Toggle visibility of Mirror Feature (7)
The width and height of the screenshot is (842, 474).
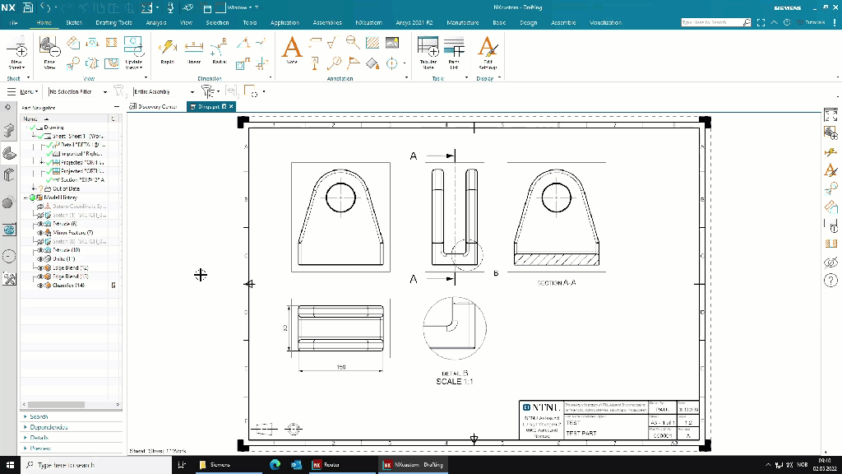pyautogui.click(x=39, y=233)
